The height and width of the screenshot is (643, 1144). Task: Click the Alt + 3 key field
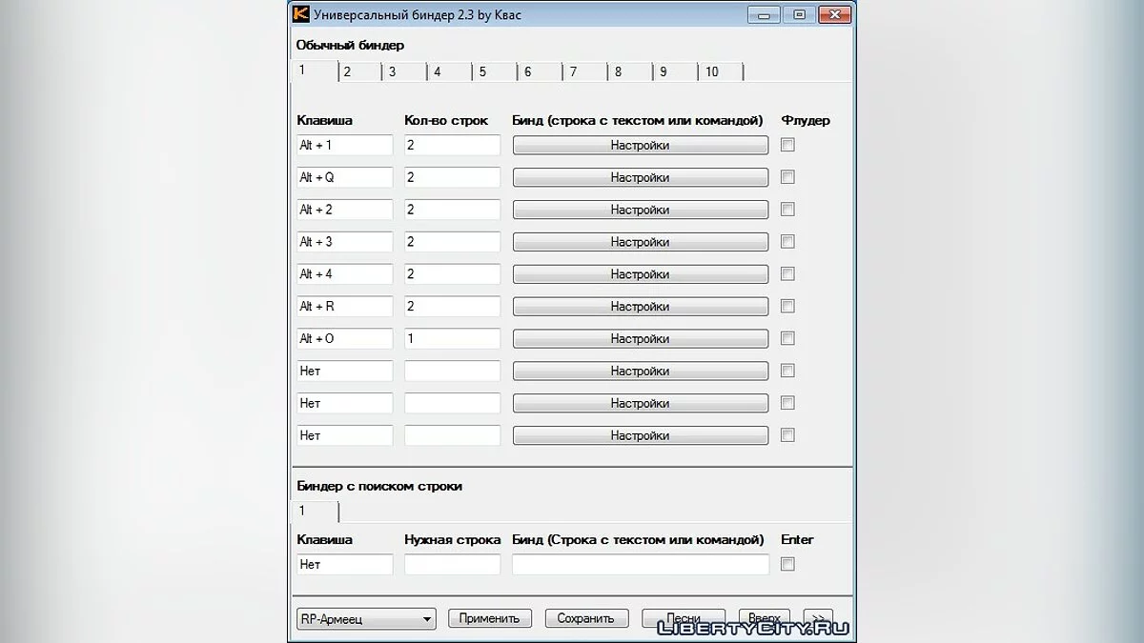344,242
